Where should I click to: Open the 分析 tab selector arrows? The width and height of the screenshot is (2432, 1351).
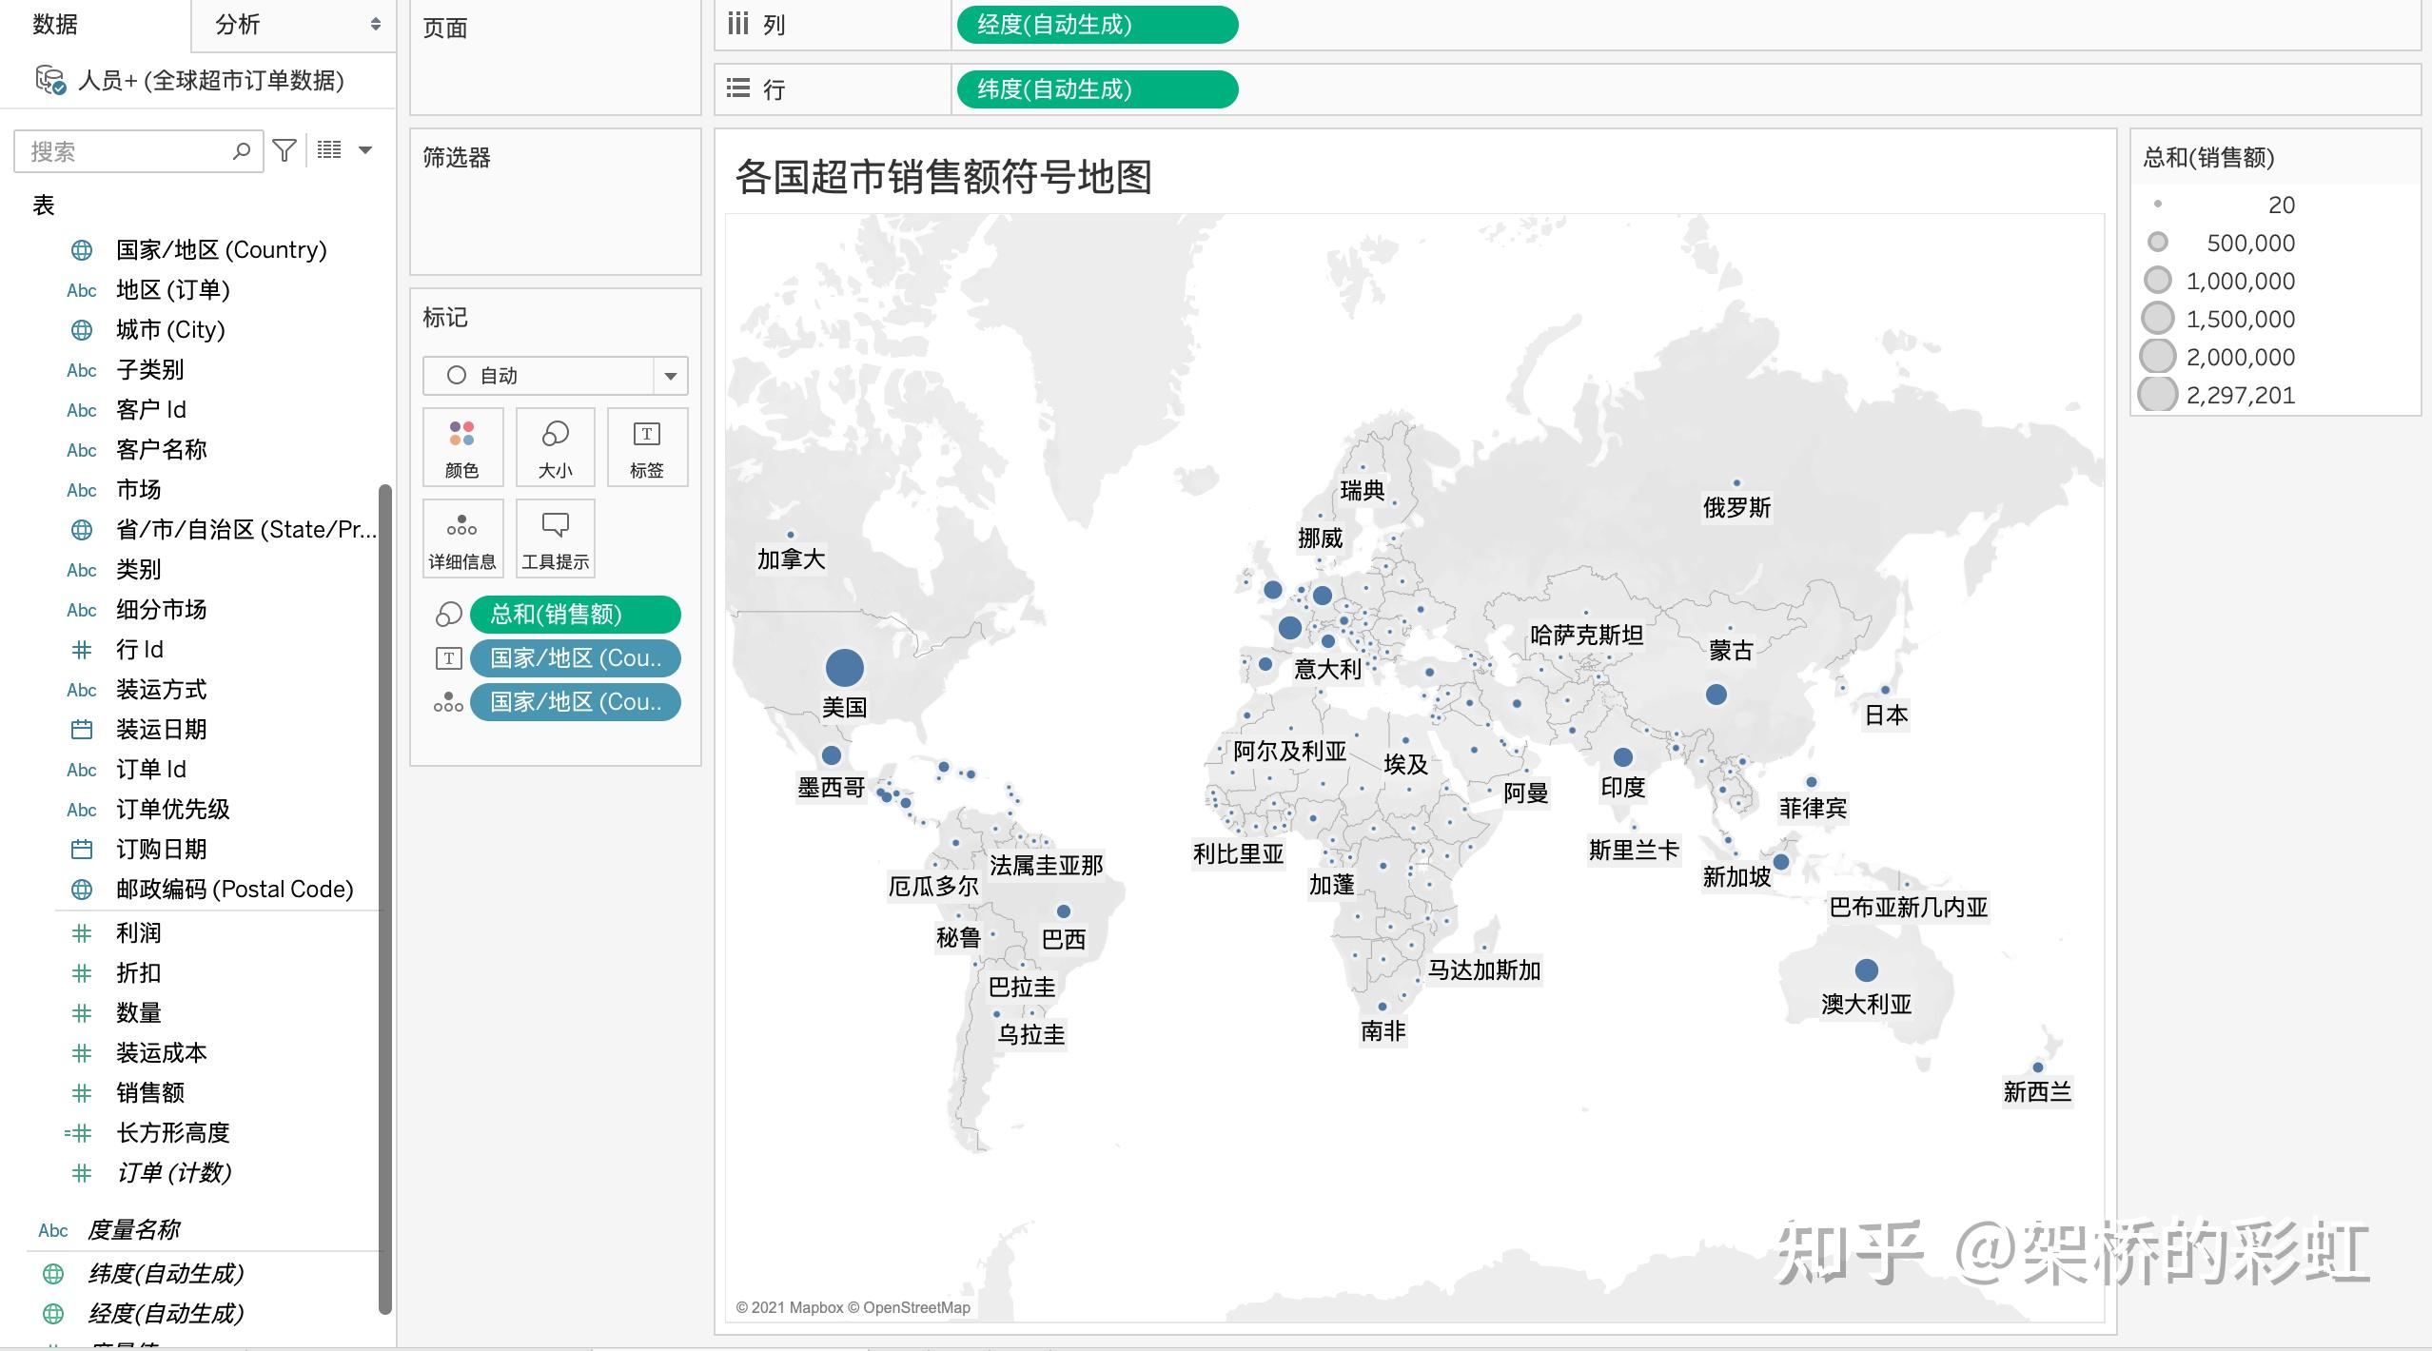coord(376,25)
